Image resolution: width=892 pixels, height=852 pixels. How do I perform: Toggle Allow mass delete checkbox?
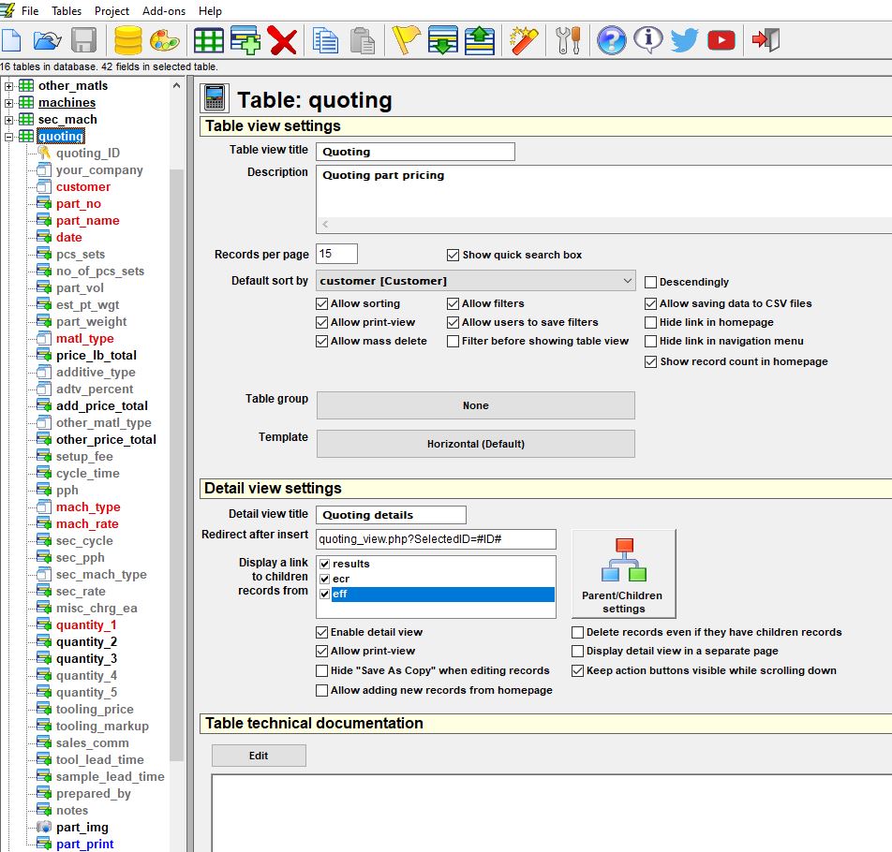point(322,341)
